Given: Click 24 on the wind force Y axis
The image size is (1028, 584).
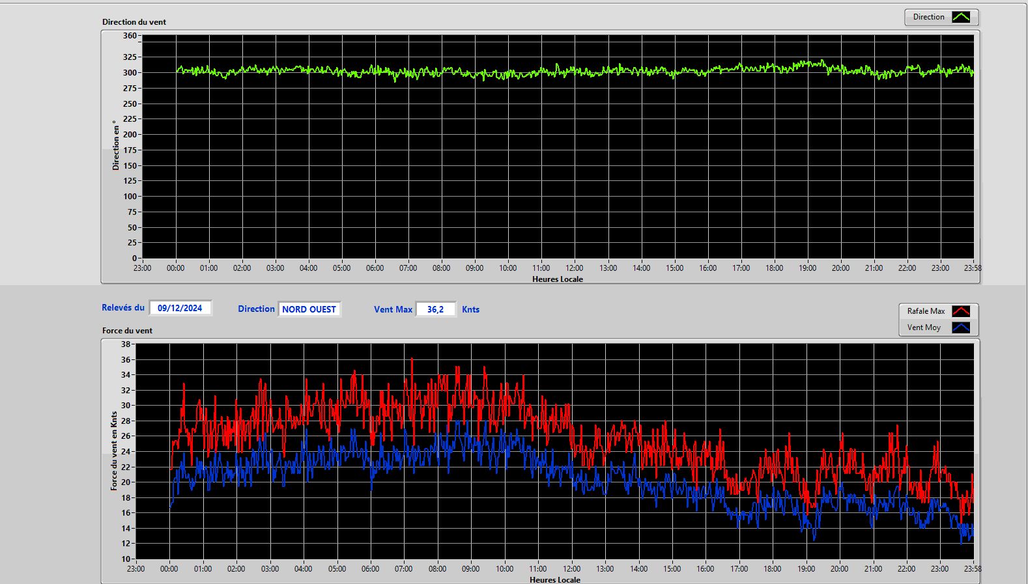Looking at the screenshot, I should [126, 452].
